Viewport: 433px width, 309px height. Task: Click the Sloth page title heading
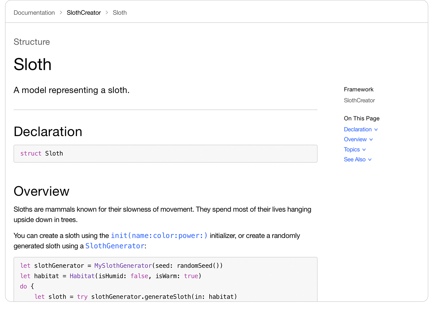click(x=32, y=64)
